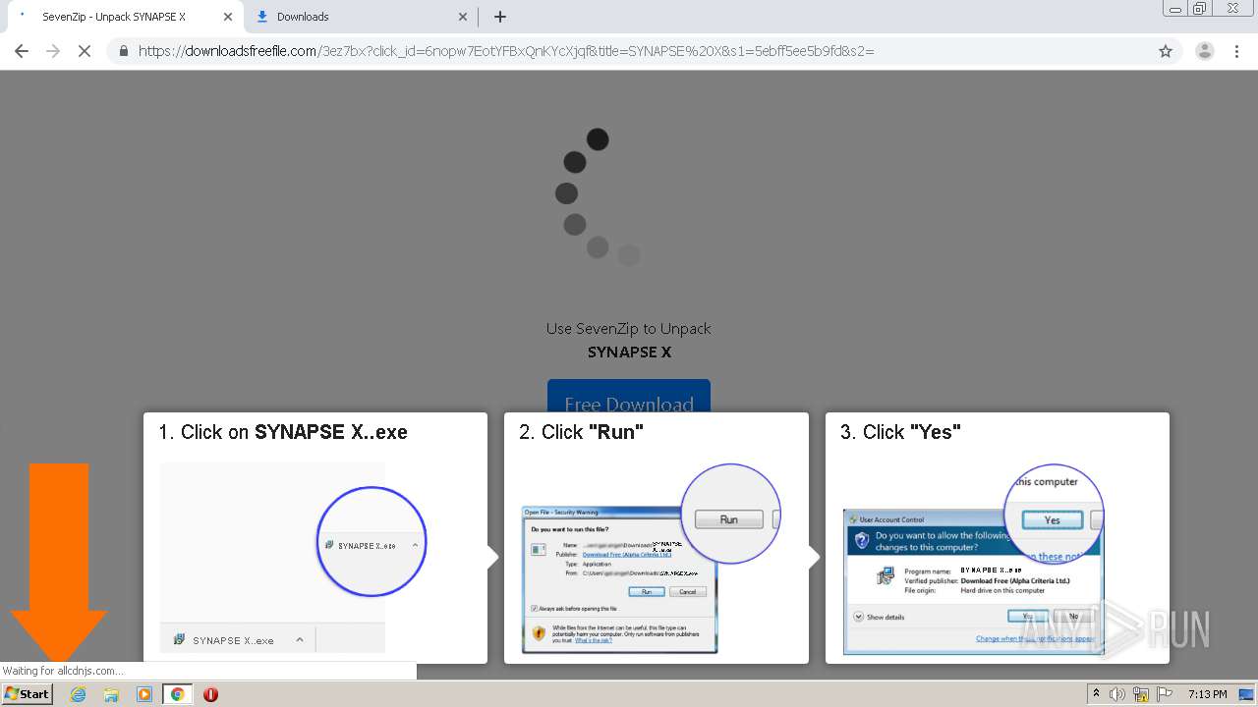This screenshot has width=1258, height=707.
Task: Click the Free Download button
Action: tap(629, 397)
